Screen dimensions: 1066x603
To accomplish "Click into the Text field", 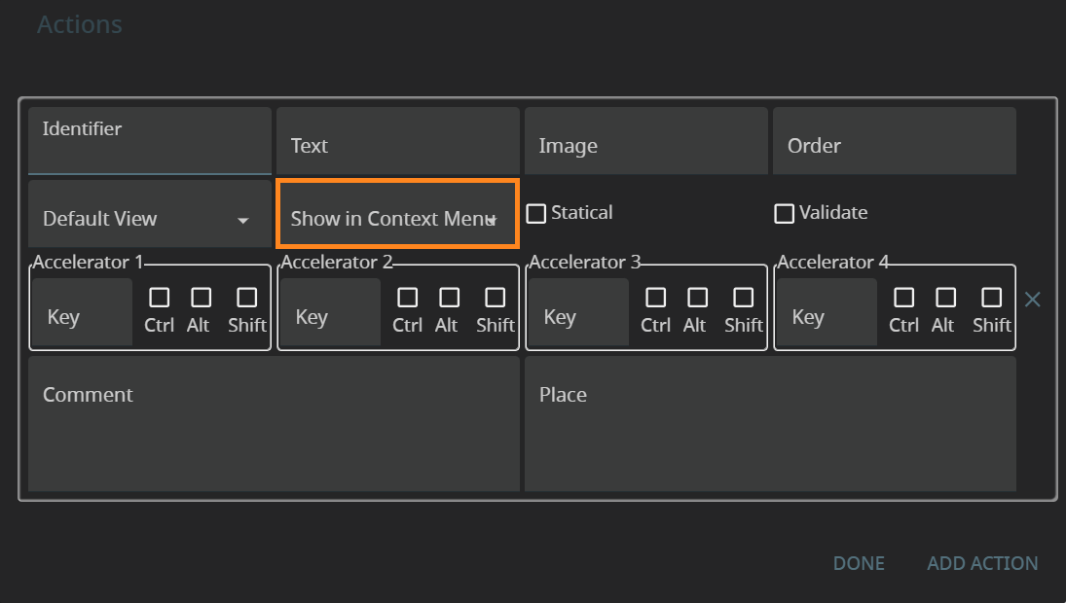I will point(397,146).
